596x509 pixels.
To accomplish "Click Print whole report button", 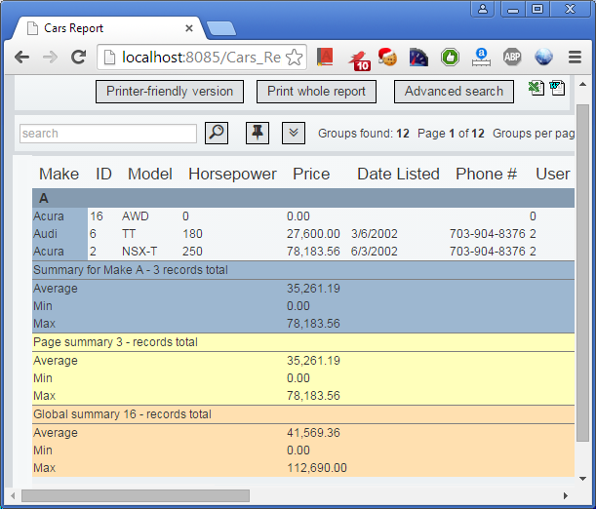I will click(x=316, y=92).
